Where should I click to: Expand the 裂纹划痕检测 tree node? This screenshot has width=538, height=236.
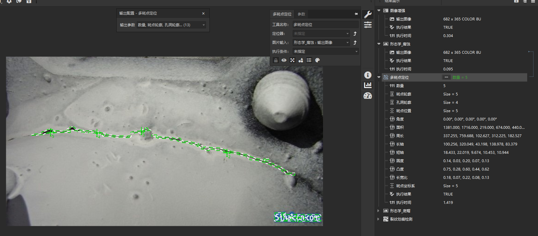[x=378, y=219]
